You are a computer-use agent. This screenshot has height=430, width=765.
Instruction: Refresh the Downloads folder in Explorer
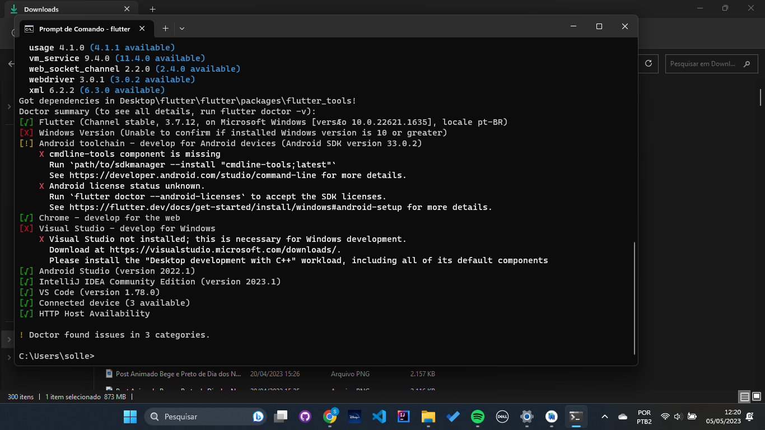click(649, 64)
